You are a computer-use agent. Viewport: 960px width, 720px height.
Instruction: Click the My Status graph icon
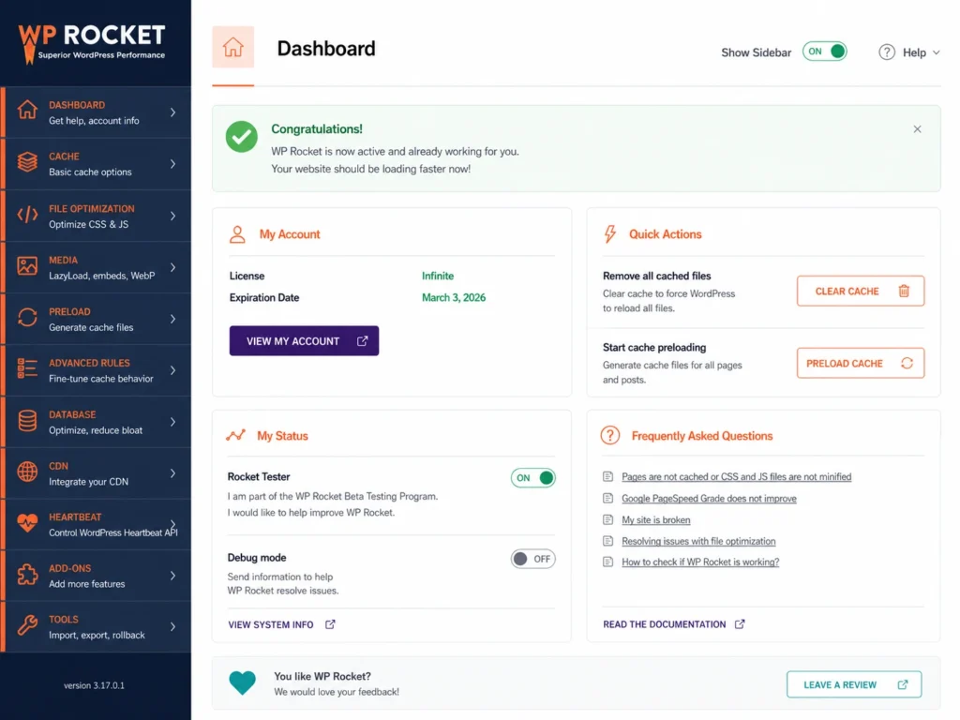point(235,435)
